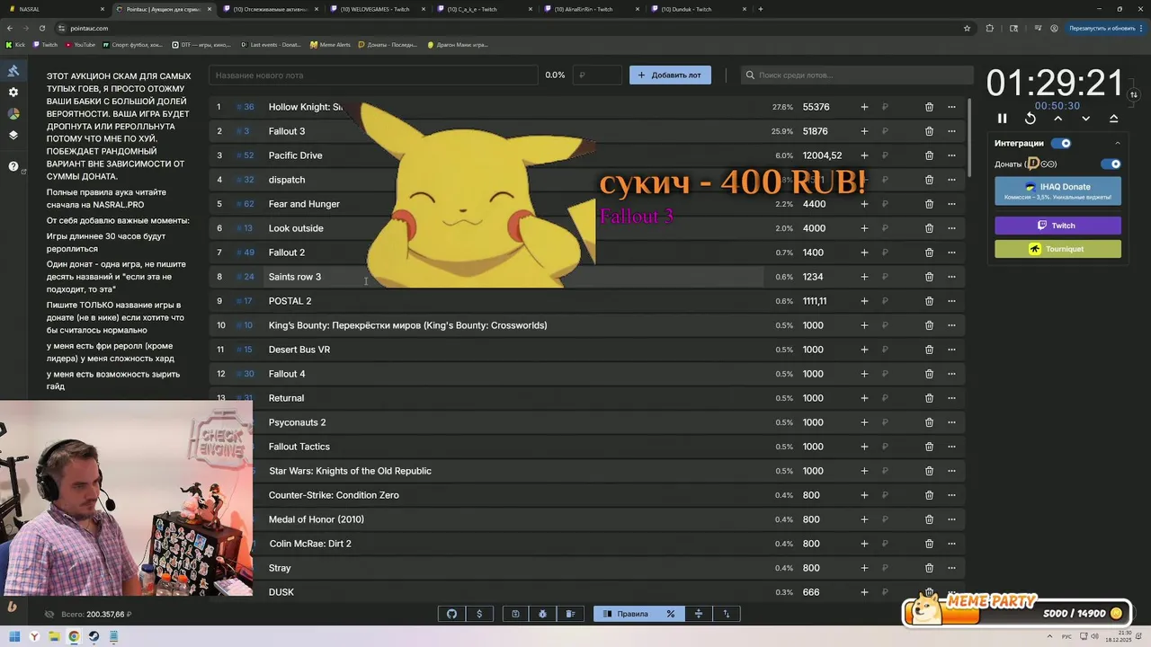Switch to the Dunduk Twitch tab

pyautogui.click(x=699, y=9)
